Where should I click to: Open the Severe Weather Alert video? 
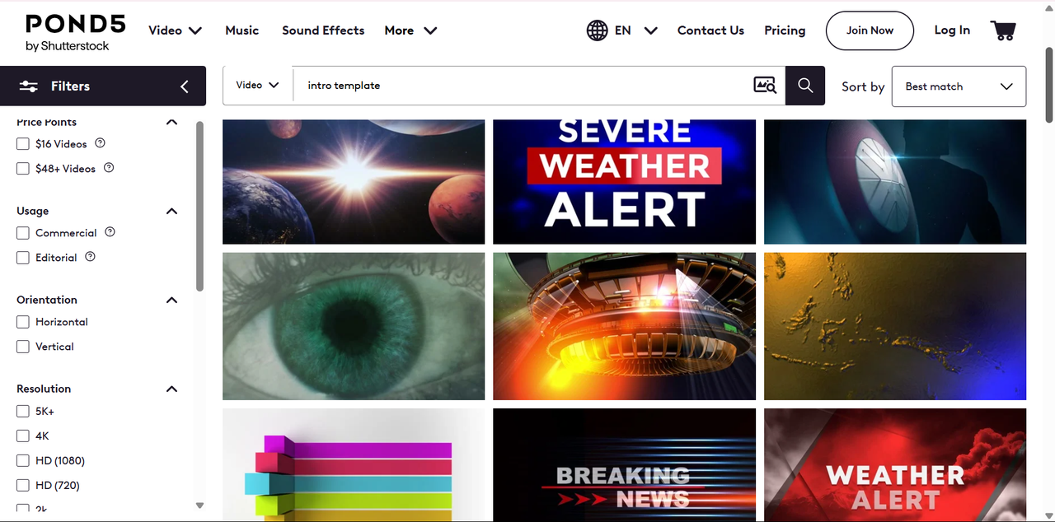624,182
